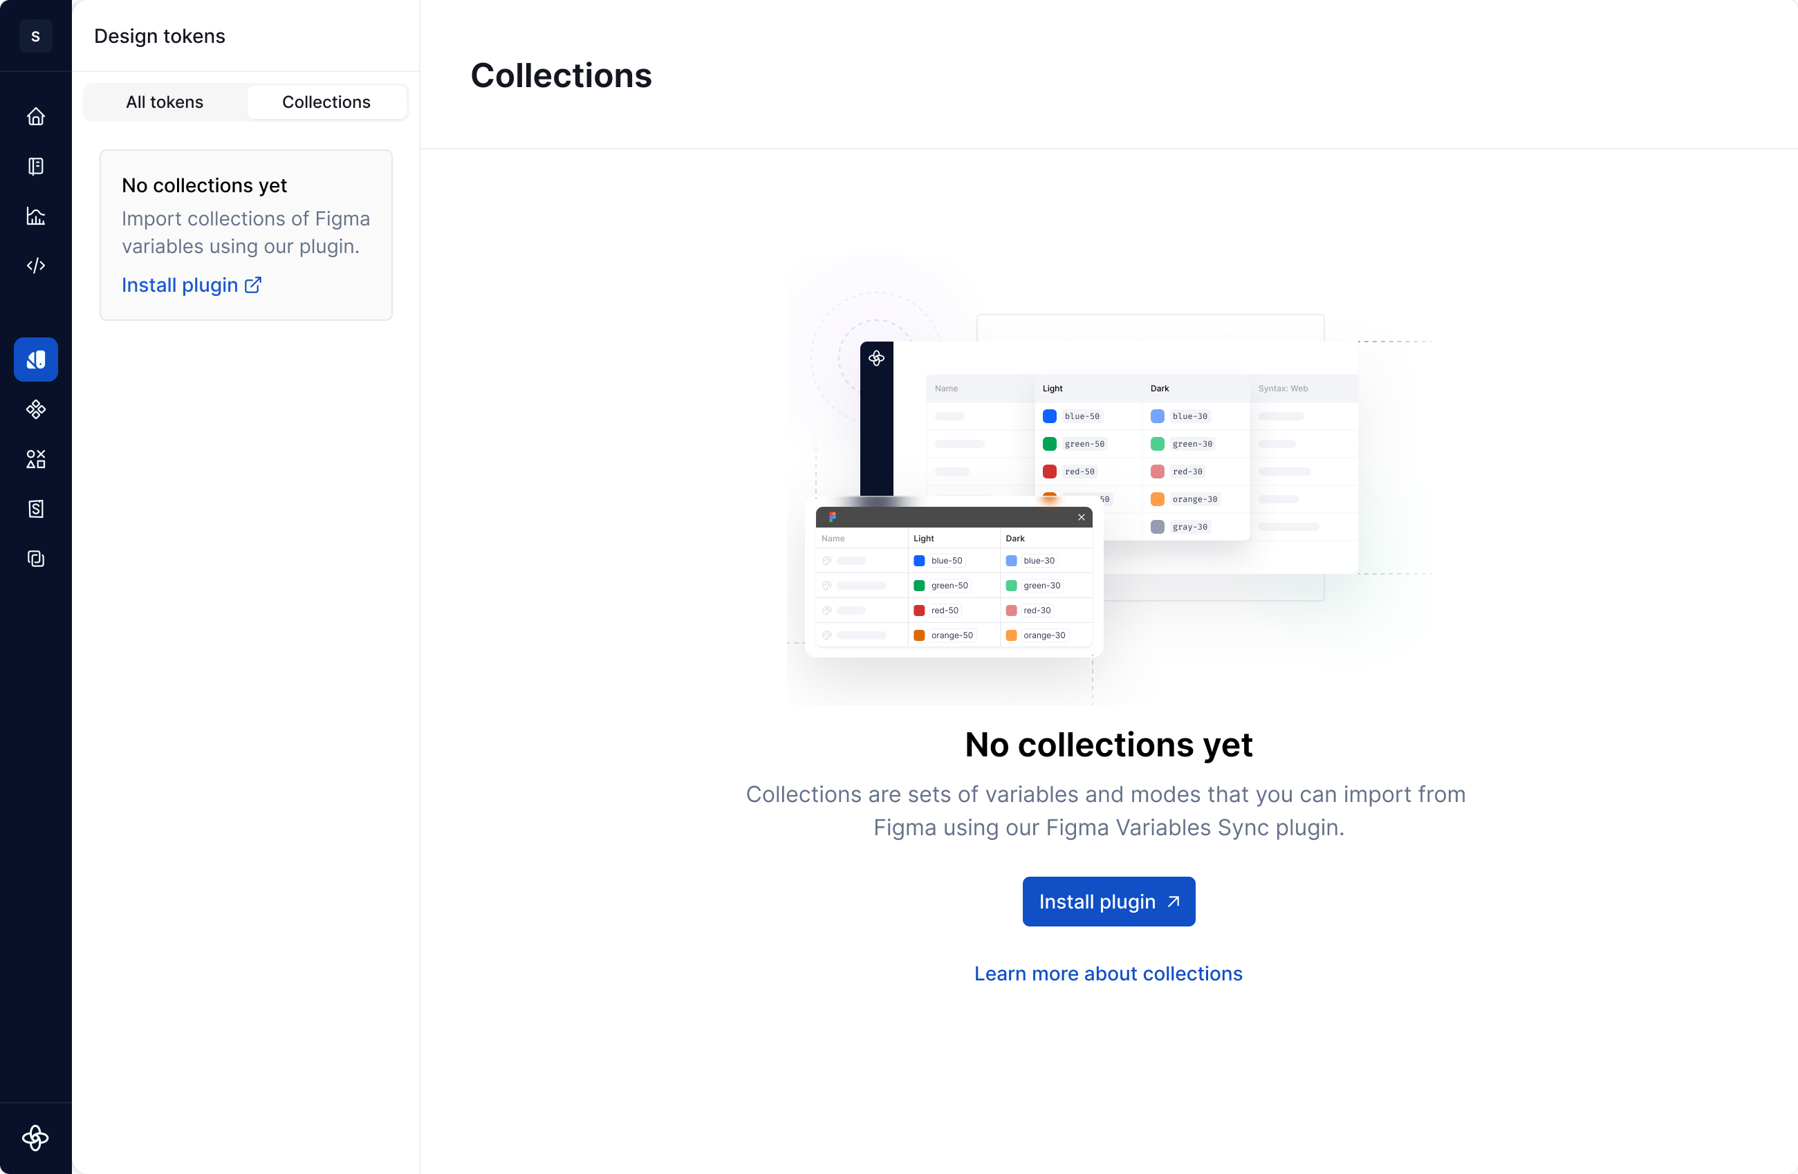The height and width of the screenshot is (1174, 1798).
Task: Open the Assets section in the sidebar
Action: (35, 458)
